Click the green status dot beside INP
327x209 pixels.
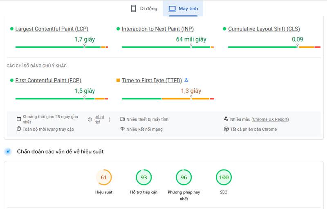pos(118,29)
